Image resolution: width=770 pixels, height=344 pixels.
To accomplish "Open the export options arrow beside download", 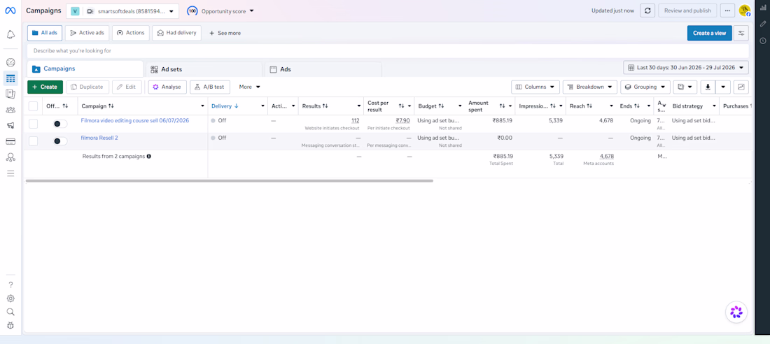I will pos(723,87).
